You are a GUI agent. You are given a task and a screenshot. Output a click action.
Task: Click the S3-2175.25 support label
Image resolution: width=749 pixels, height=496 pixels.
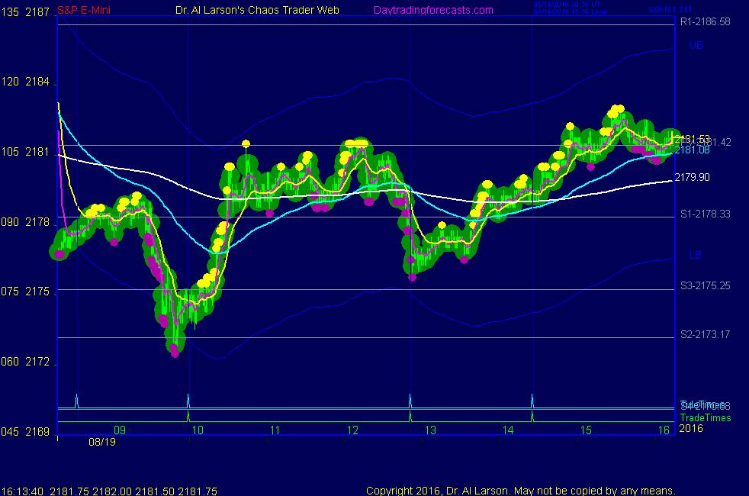pyautogui.click(x=705, y=285)
